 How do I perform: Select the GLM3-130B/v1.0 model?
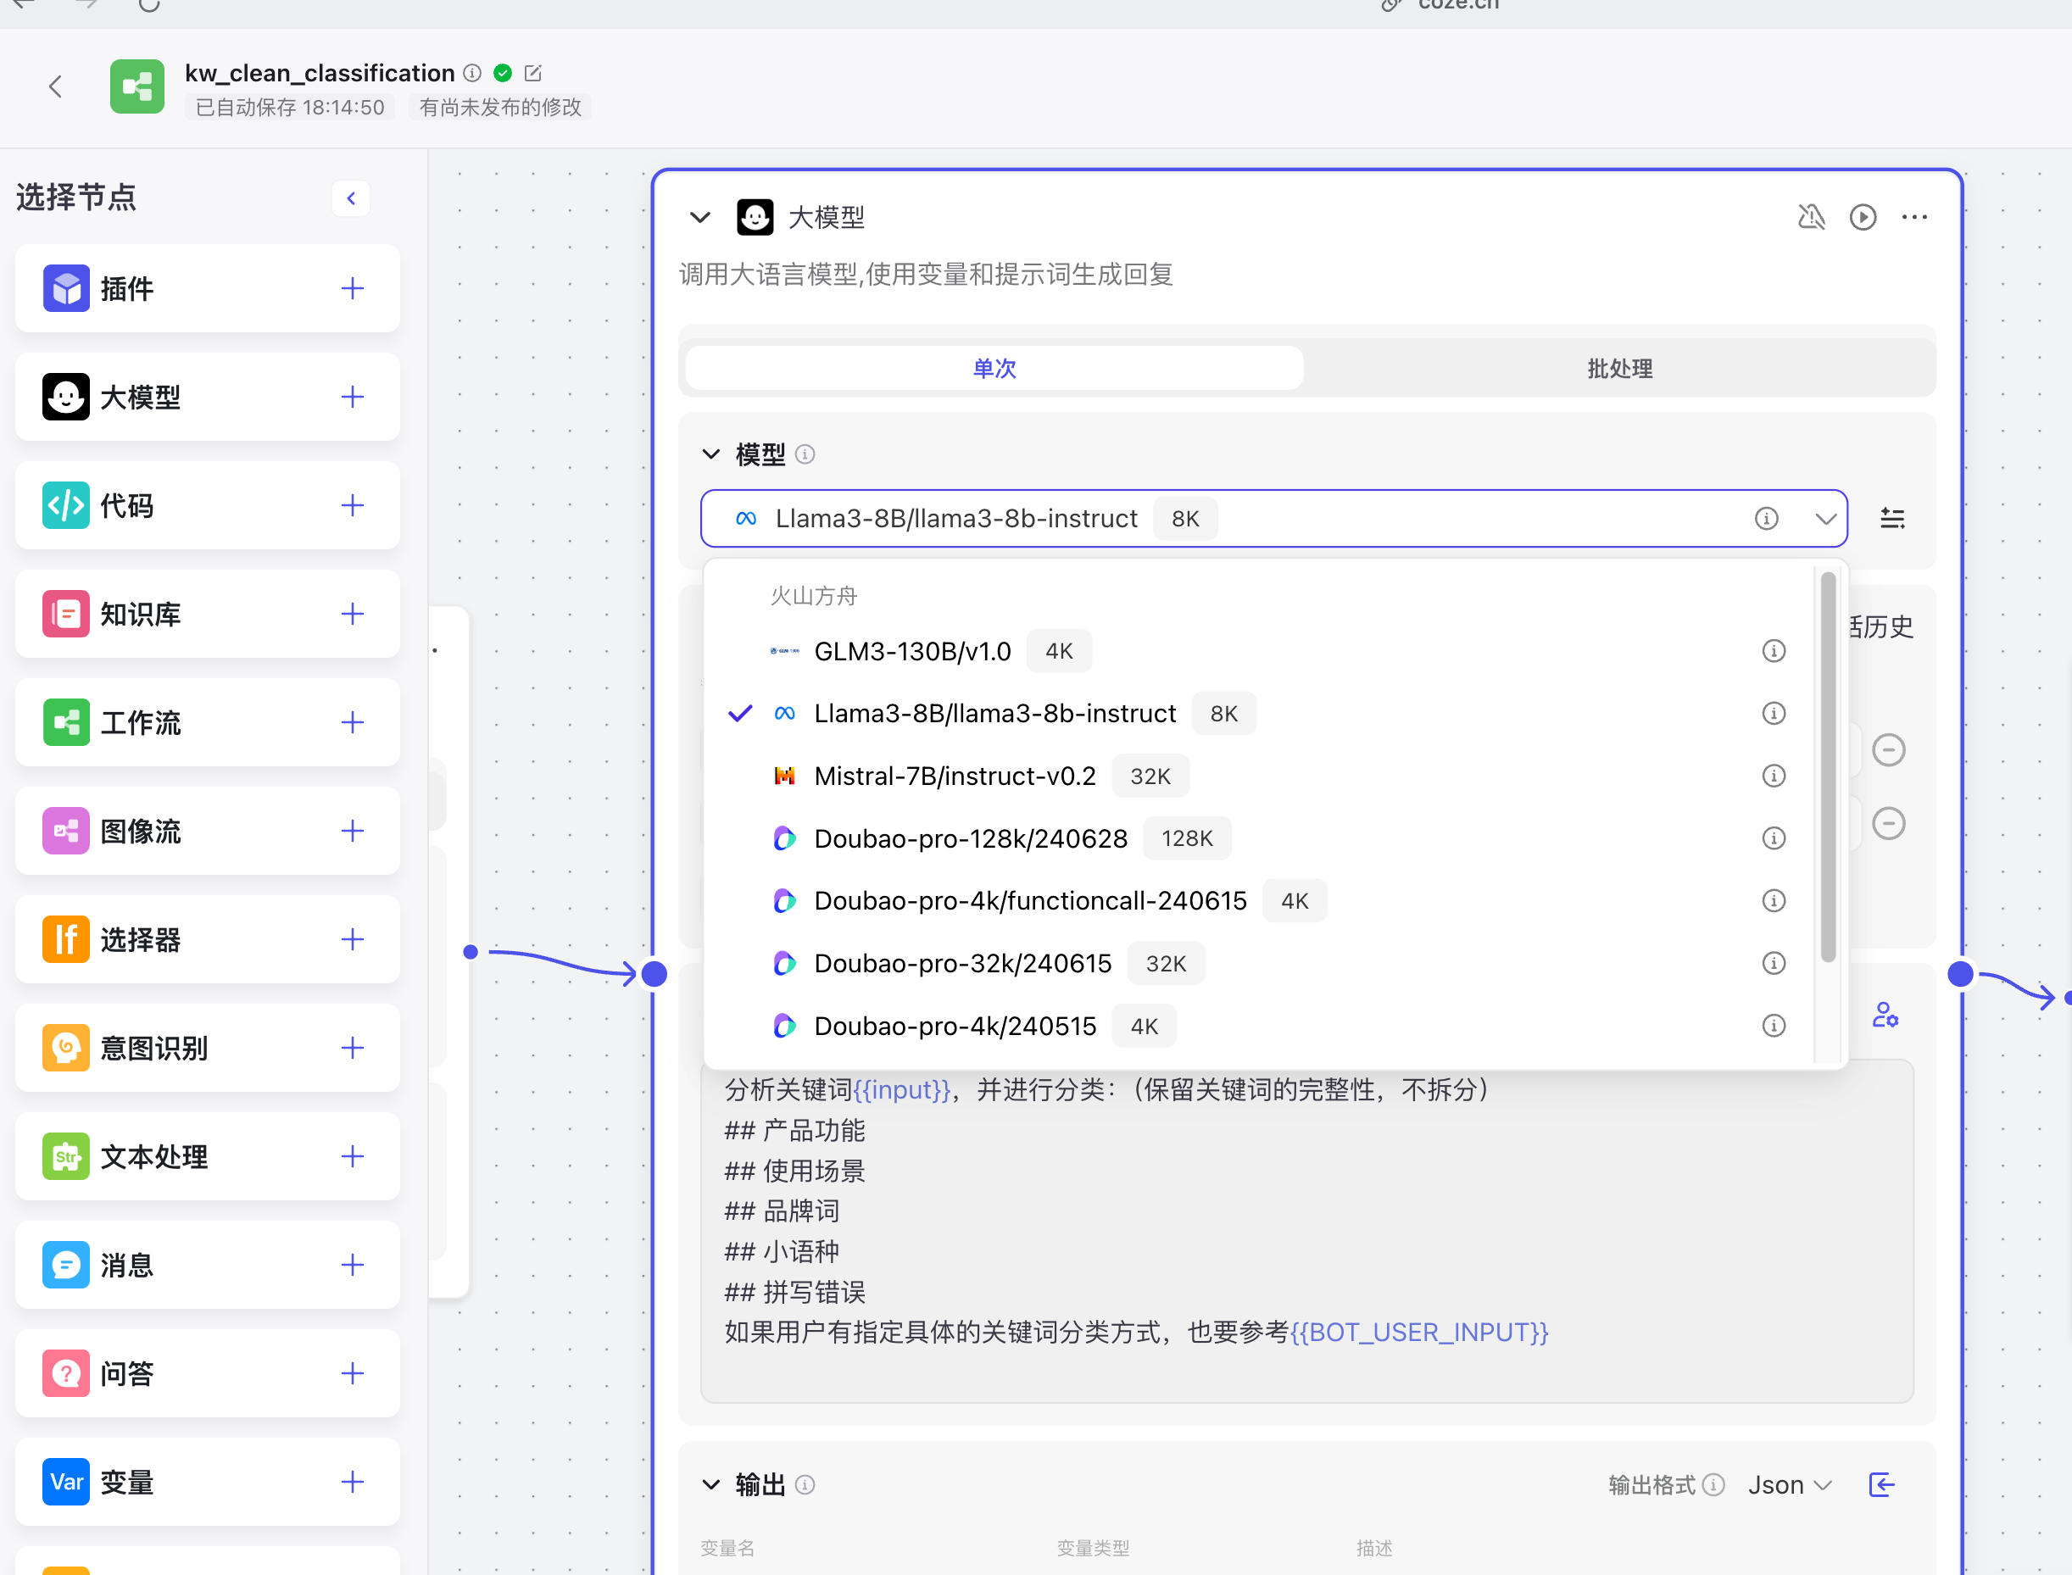point(1258,652)
